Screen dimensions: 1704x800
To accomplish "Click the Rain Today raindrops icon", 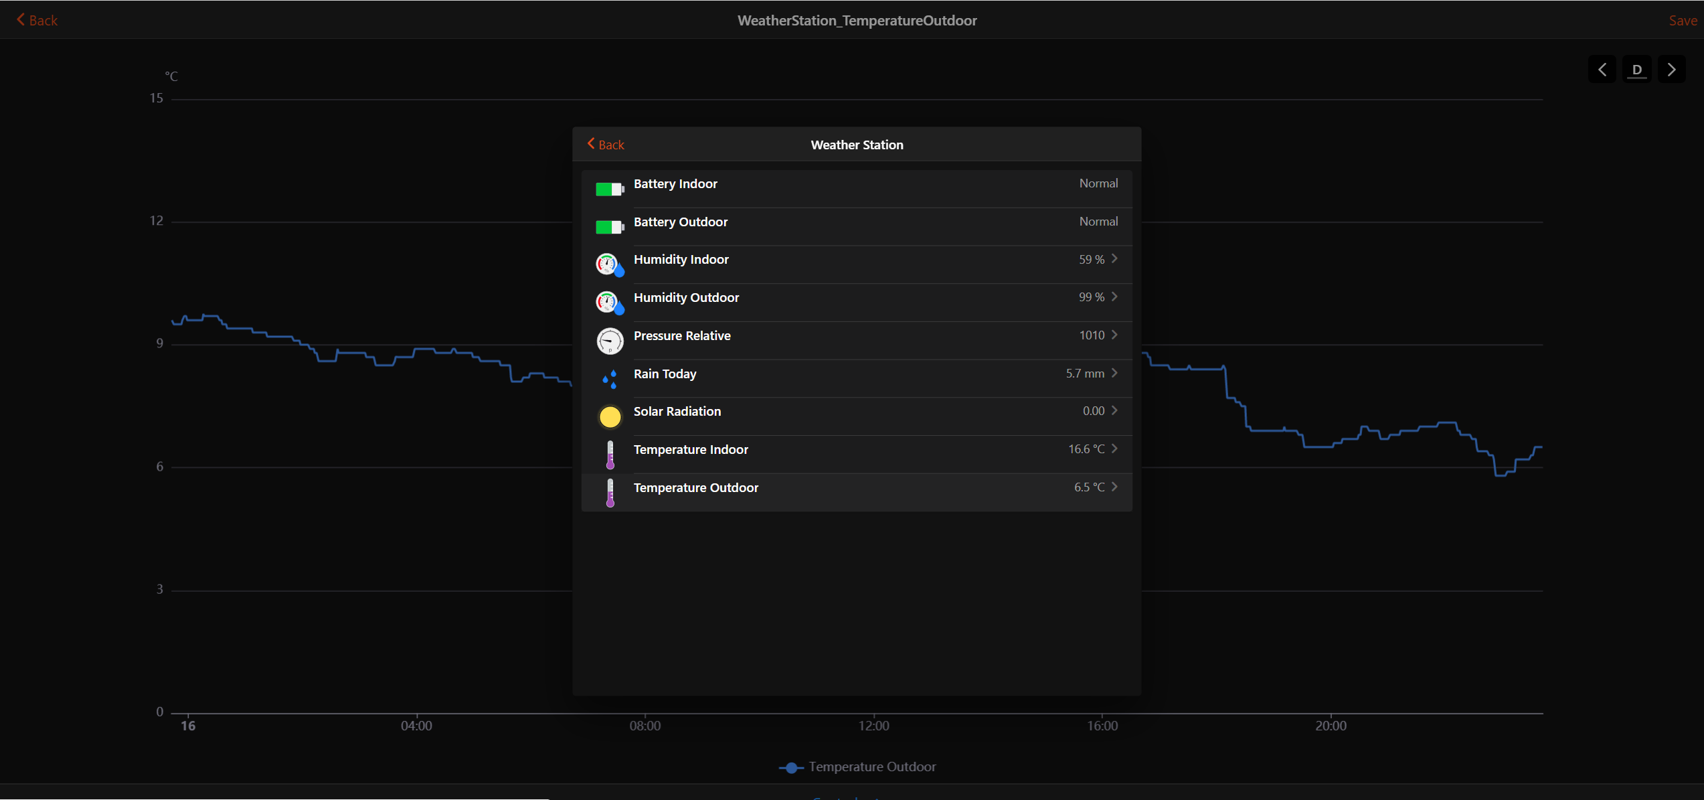I will click(610, 378).
